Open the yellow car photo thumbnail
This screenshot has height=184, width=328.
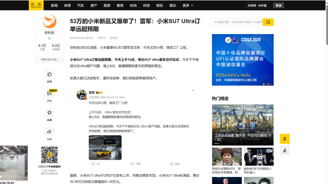[x=105, y=148]
